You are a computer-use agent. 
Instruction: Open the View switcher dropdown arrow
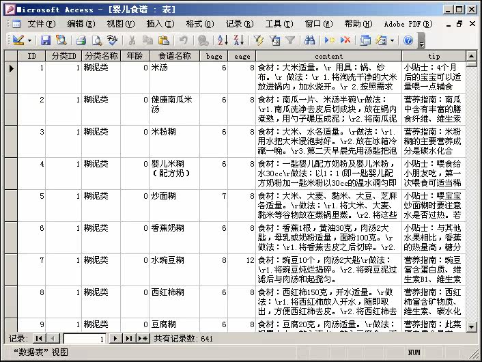pos(29,40)
